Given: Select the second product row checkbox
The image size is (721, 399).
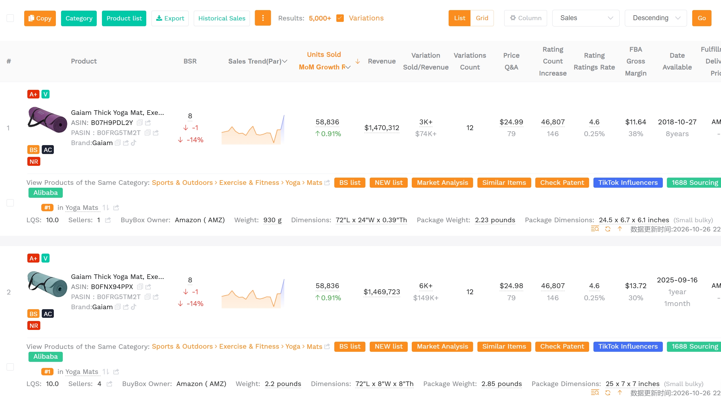Looking at the screenshot, I should 10,367.
